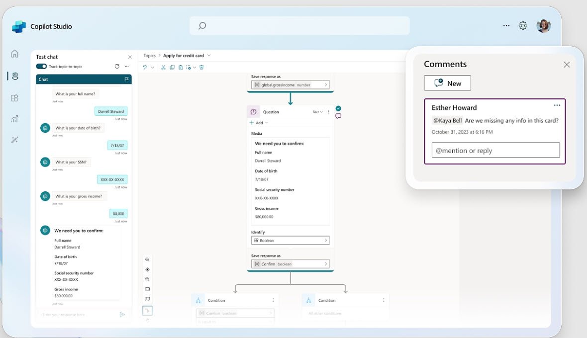
Task: Click the left Condition node icon
Action: (198, 300)
